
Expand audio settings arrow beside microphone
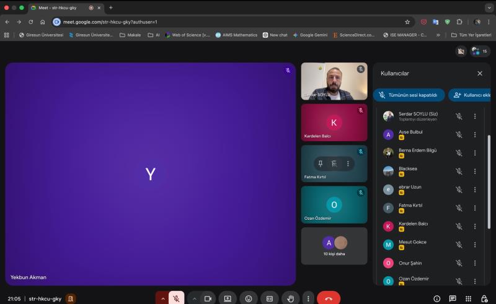pos(162,298)
